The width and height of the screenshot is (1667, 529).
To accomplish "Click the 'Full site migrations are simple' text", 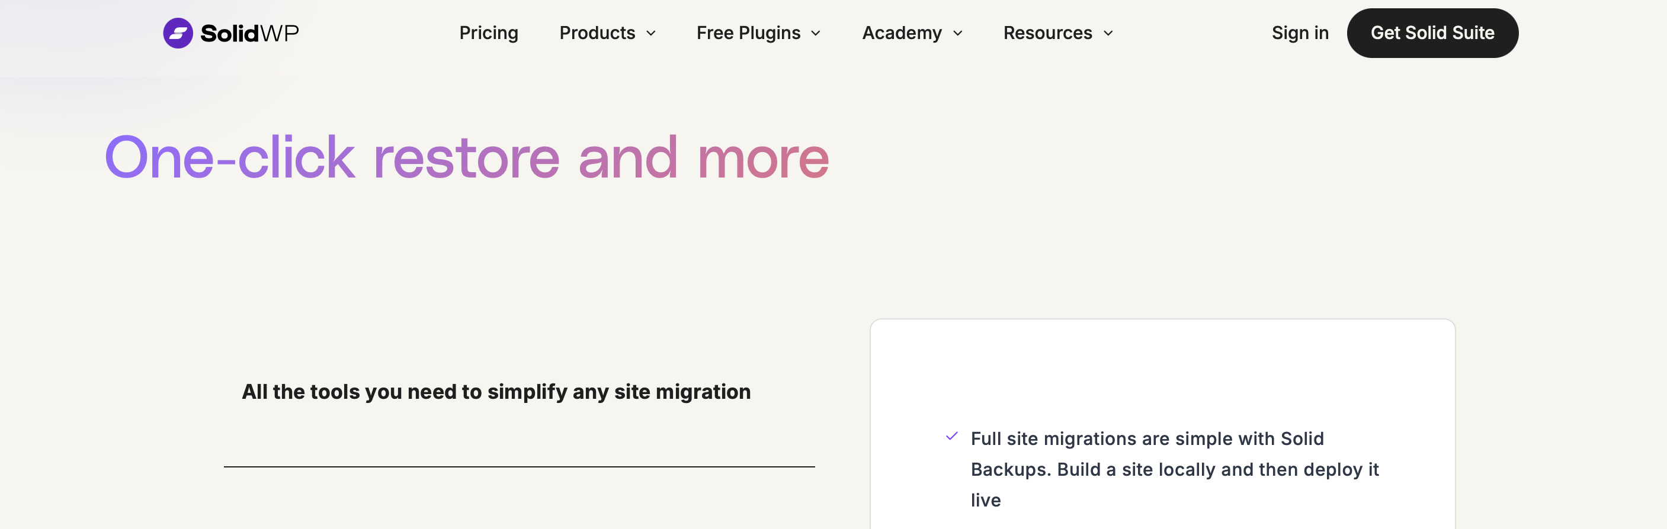I will [1175, 469].
